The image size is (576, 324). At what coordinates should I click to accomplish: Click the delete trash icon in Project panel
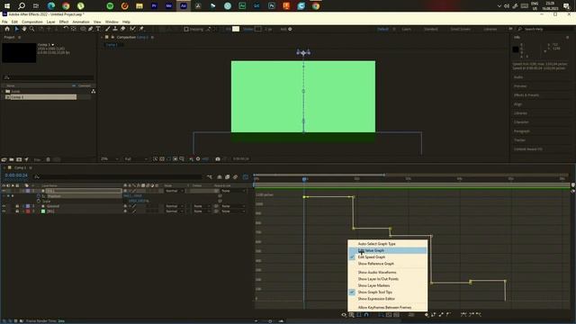click(48, 159)
